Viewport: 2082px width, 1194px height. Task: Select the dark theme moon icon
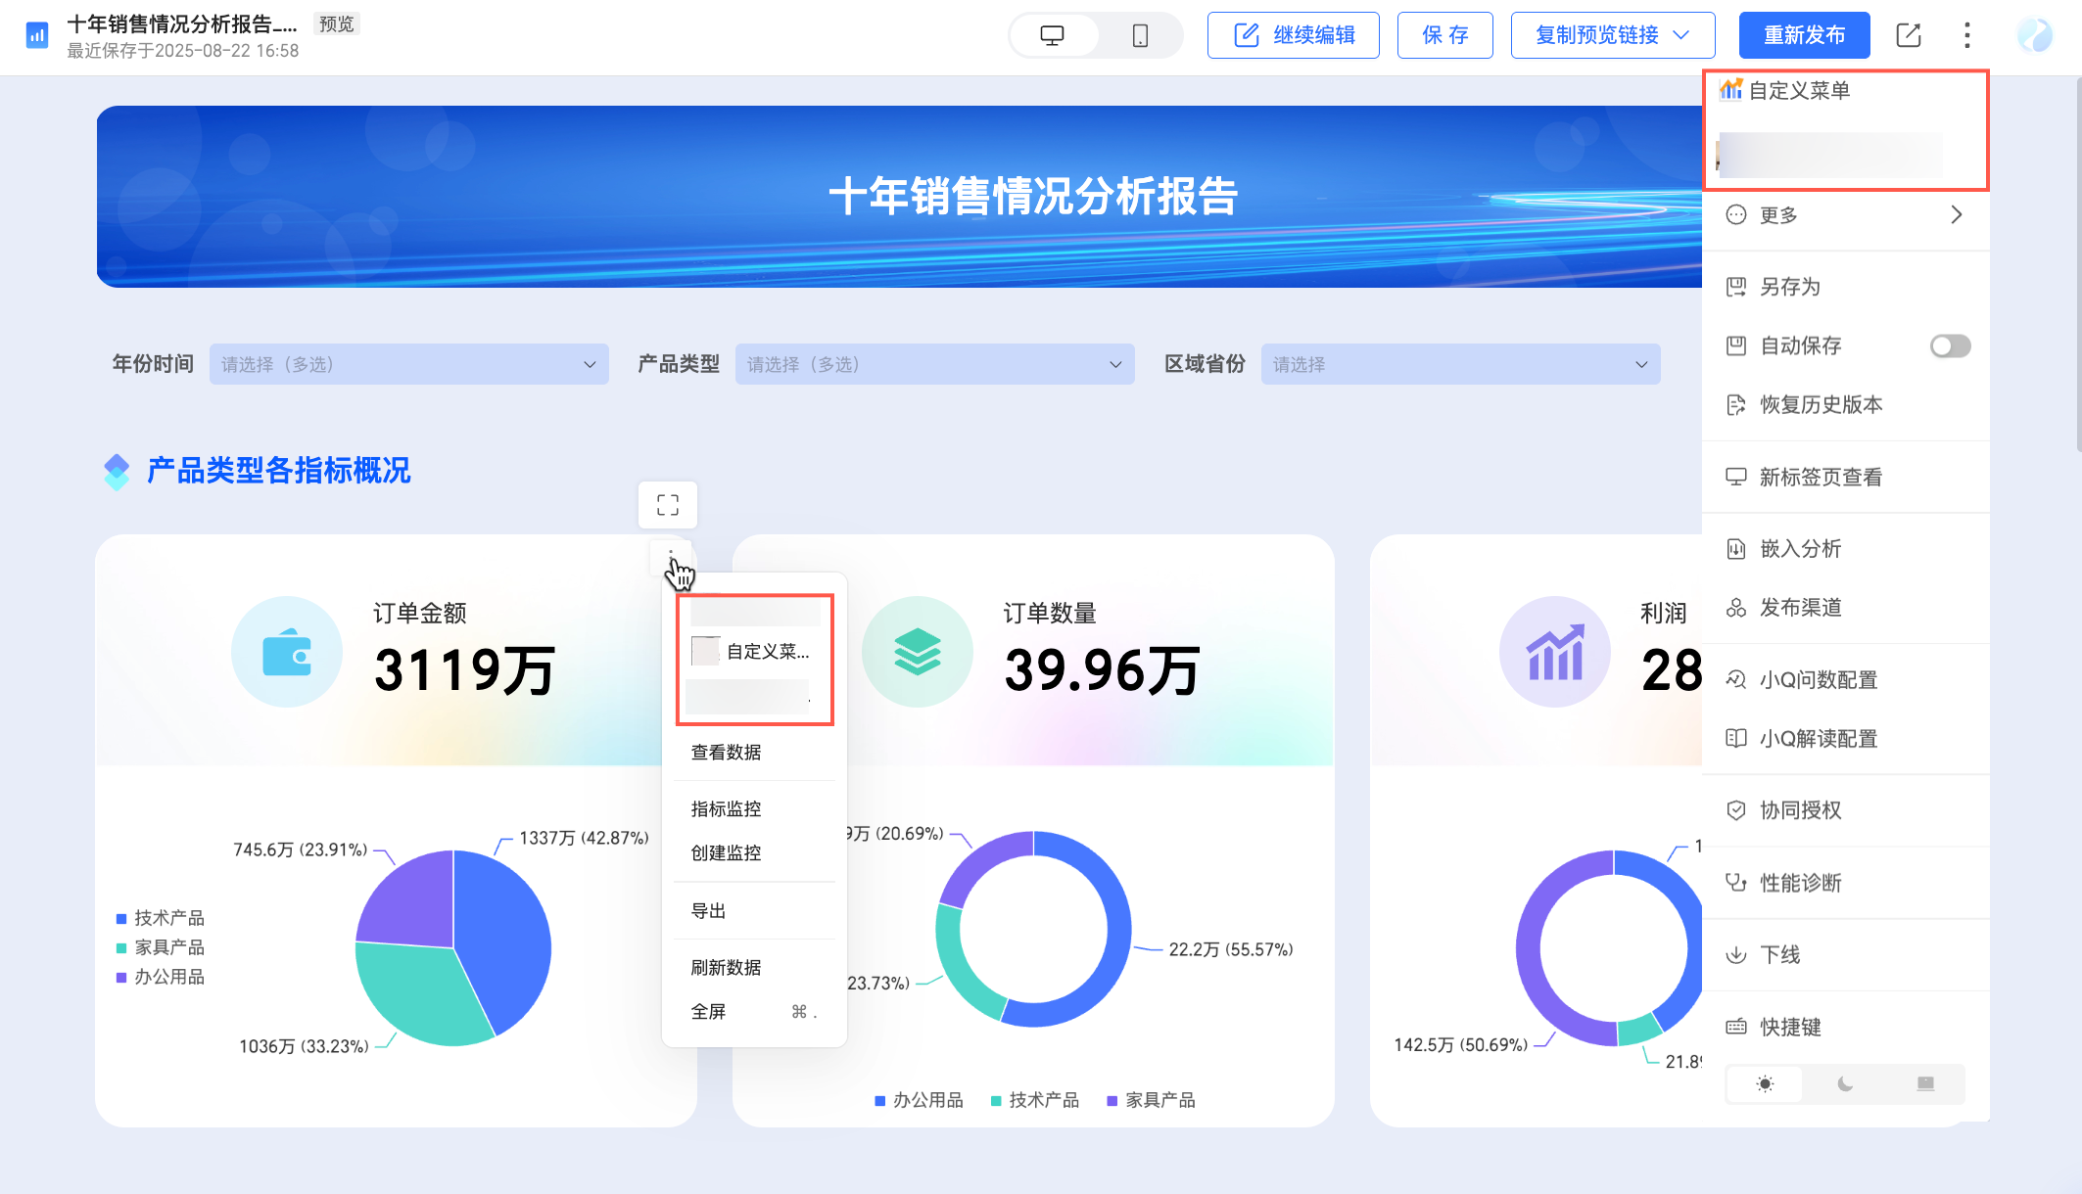click(x=1845, y=1083)
